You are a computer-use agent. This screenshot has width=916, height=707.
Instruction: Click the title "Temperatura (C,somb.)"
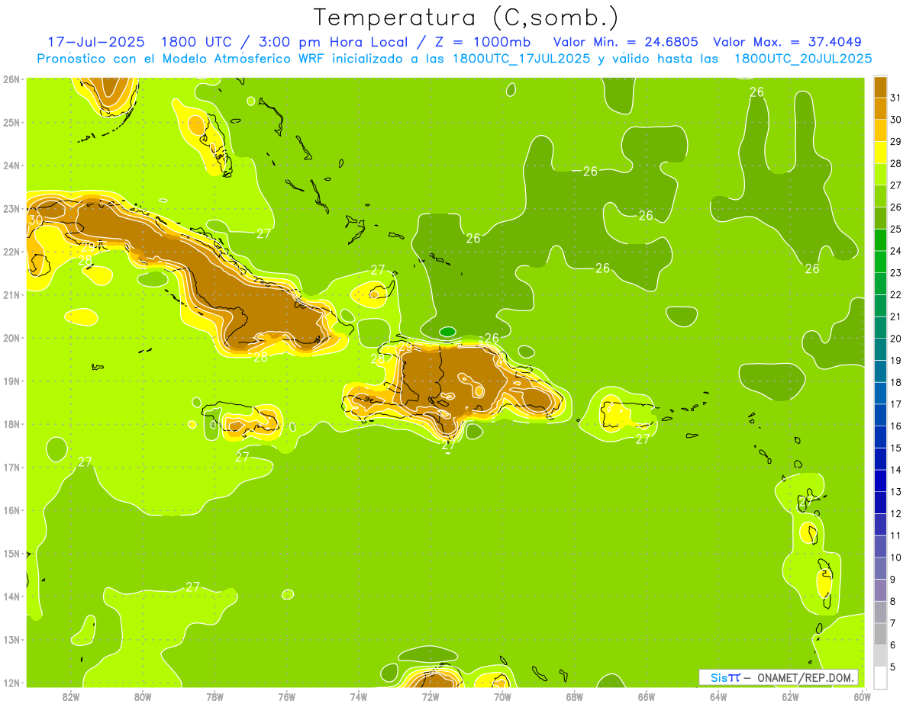(x=466, y=17)
